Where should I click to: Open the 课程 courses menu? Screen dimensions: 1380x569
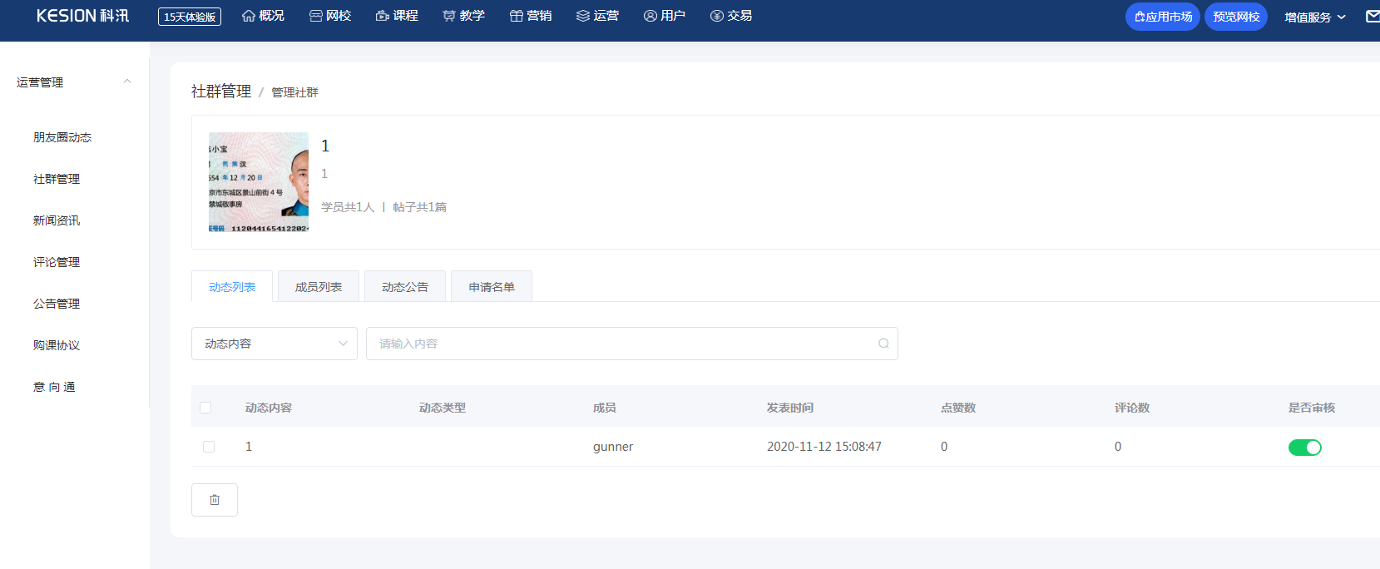397,16
